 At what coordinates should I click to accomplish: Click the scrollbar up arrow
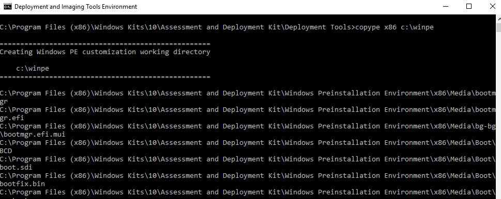pyautogui.click(x=498, y=19)
